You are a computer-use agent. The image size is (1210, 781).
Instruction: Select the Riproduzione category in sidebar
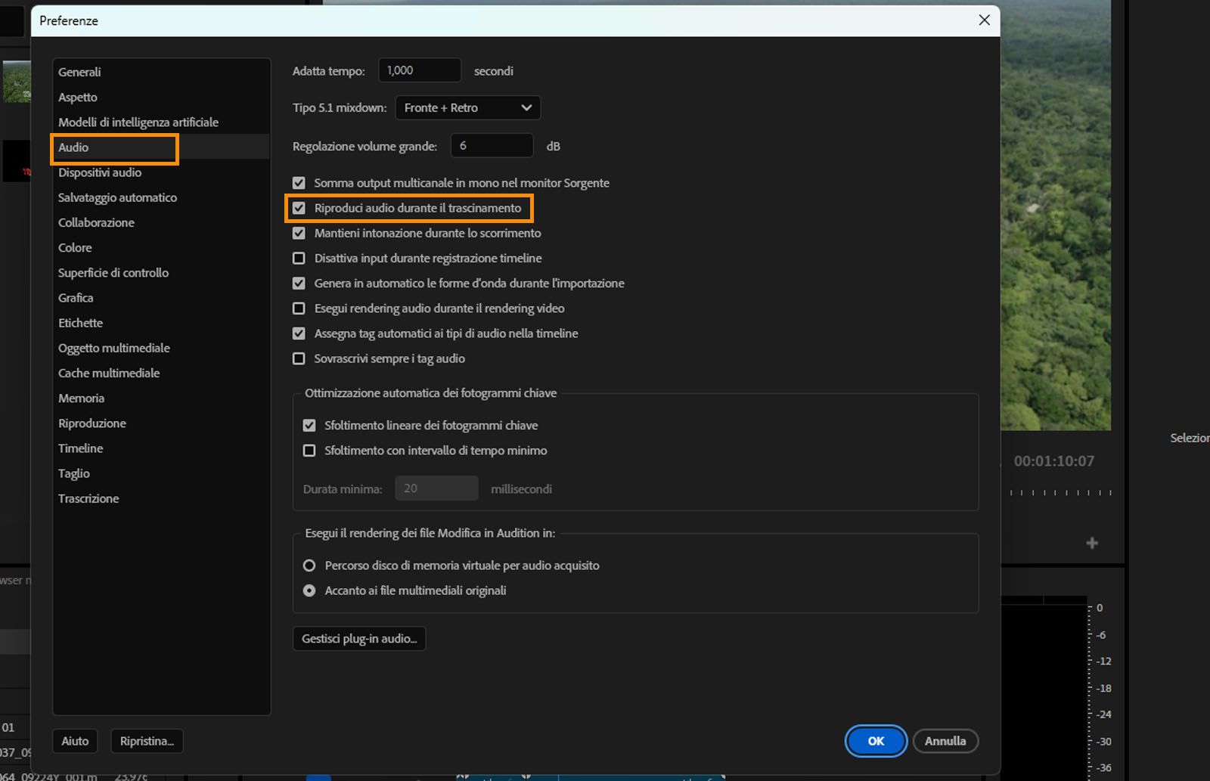[92, 423]
